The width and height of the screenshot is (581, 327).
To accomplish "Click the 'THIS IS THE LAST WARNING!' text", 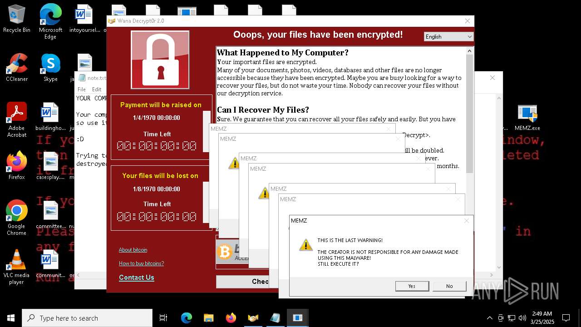I will pos(350,240).
